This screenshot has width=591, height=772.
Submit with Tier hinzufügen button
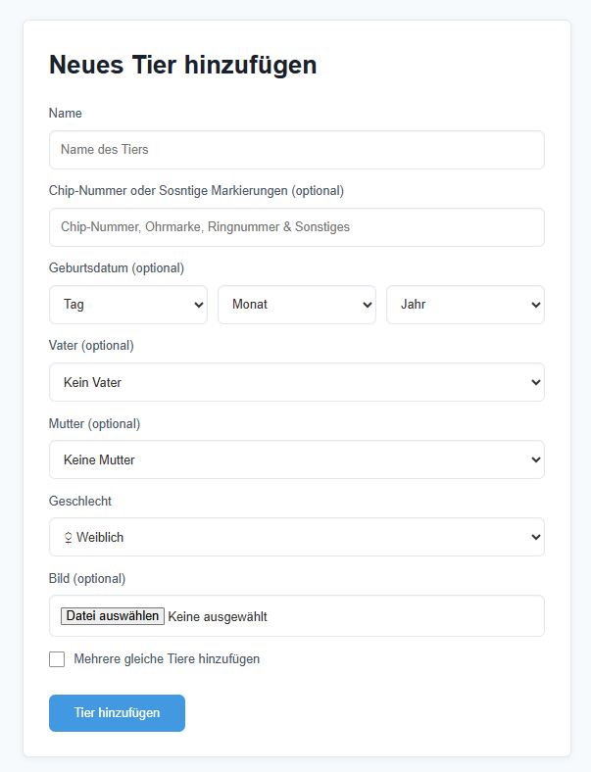point(117,713)
